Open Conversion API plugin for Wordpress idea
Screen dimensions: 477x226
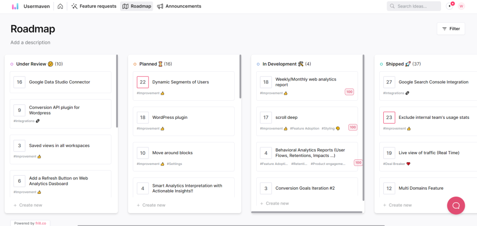(55, 110)
